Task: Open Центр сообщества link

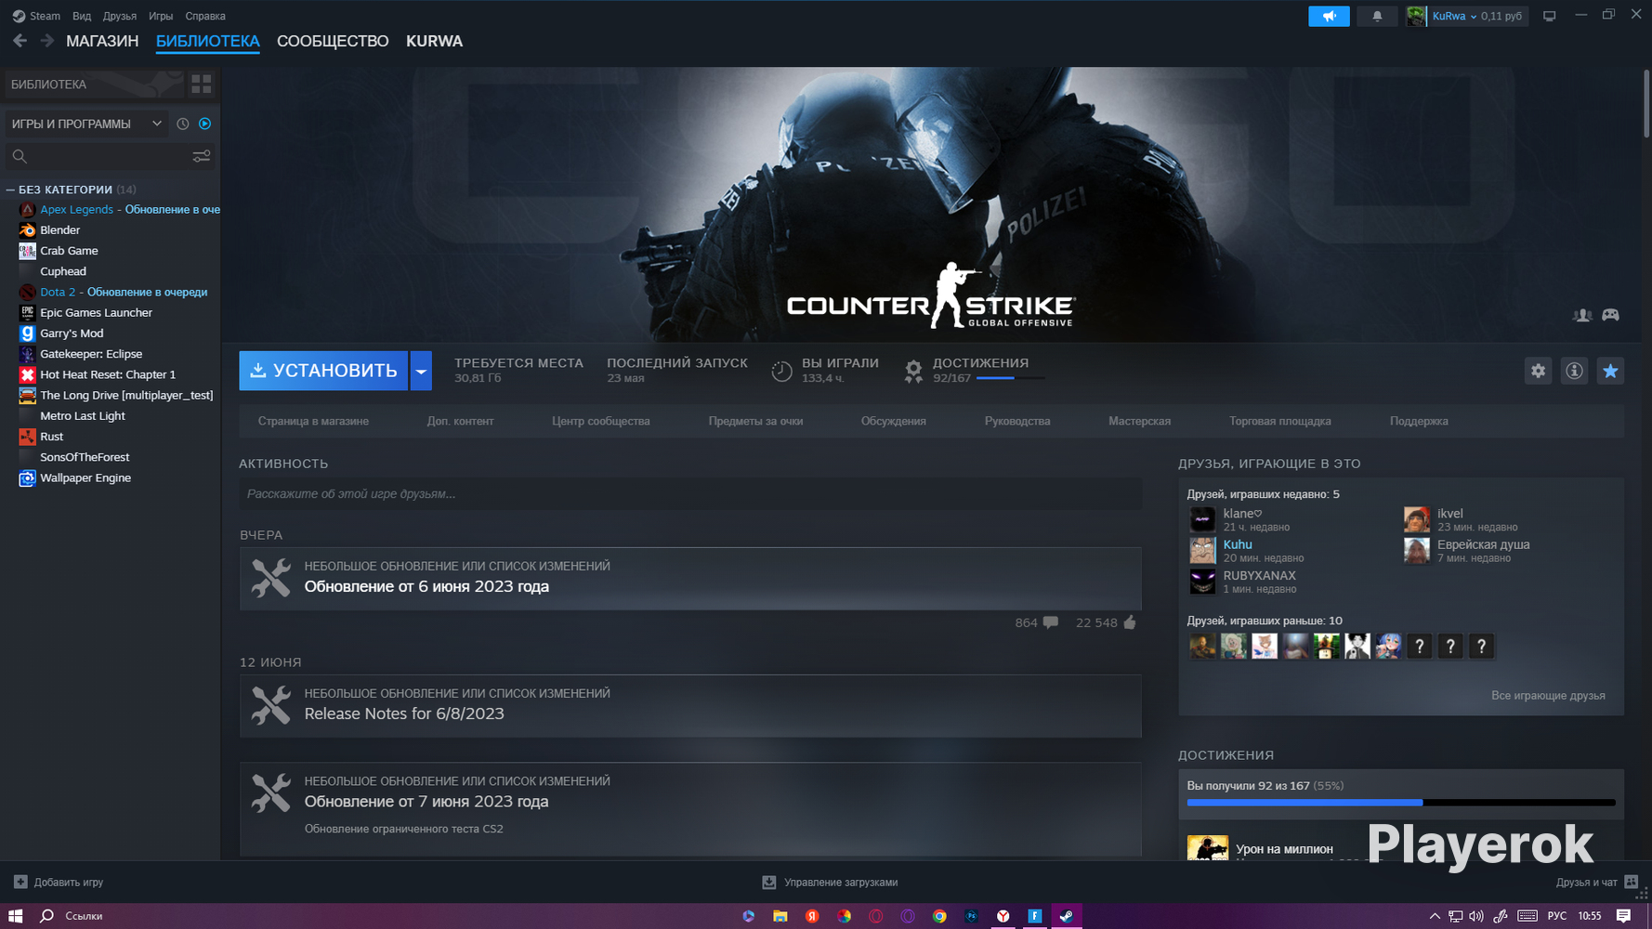Action: tap(601, 421)
